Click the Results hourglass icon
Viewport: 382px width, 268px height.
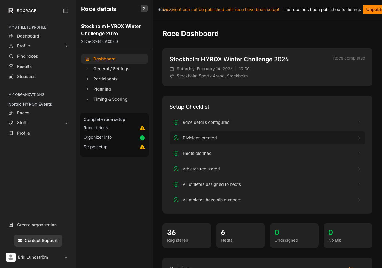point(11,66)
